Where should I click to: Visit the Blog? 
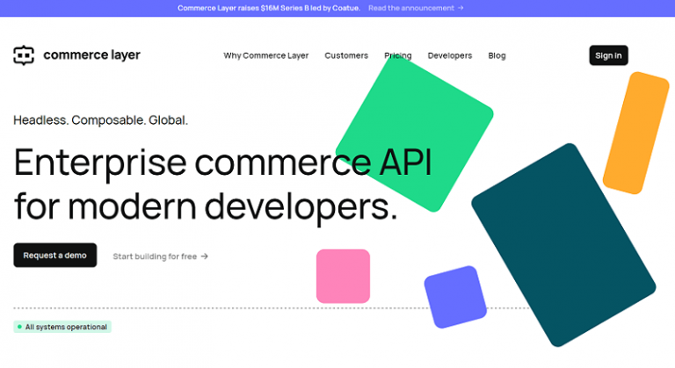[497, 55]
